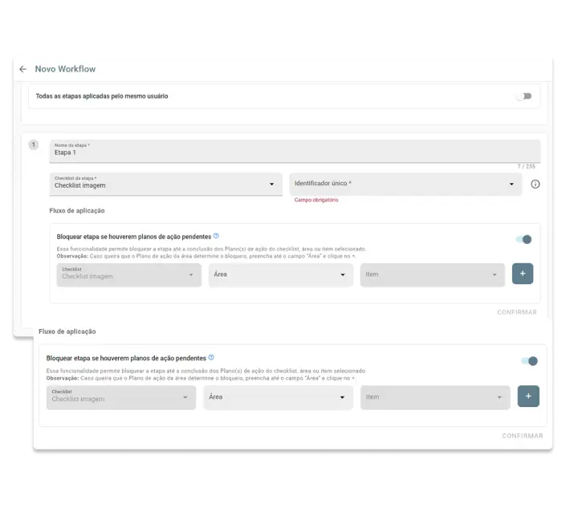Open the Área dropdown in the enlarged overlay
Viewport: 566px width, 512px height.
point(278,397)
